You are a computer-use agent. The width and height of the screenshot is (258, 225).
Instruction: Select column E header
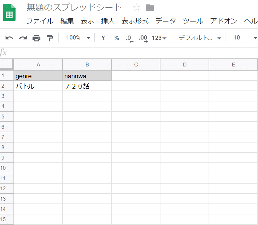point(233,65)
